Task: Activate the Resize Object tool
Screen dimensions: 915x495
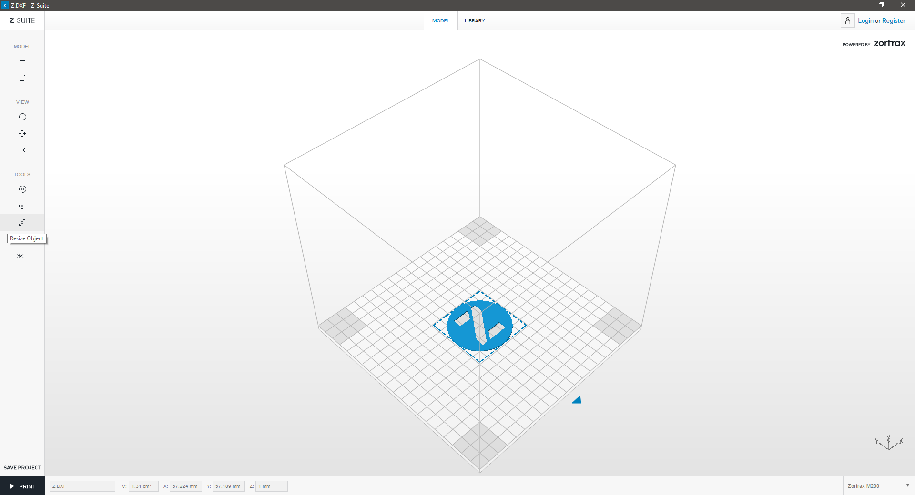Action: tap(22, 223)
